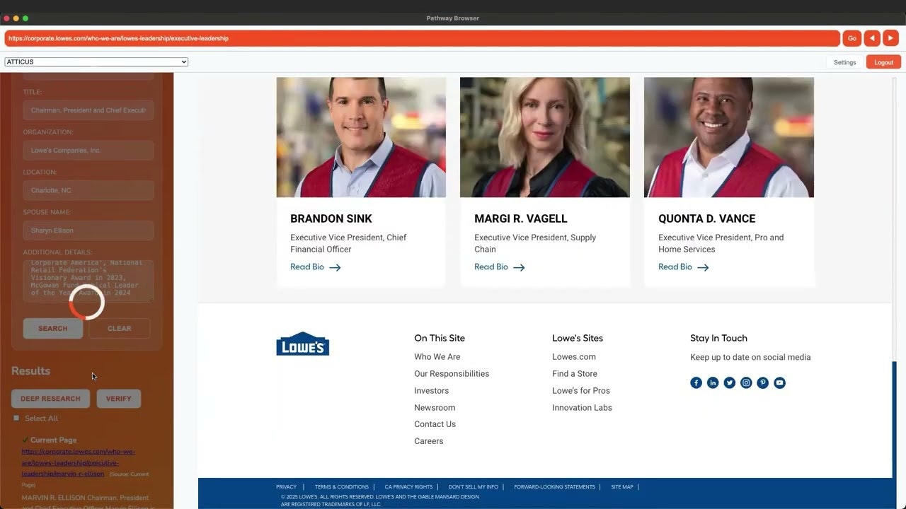Toggle the Current Page result checkmark
The width and height of the screenshot is (906, 509).
click(x=25, y=440)
